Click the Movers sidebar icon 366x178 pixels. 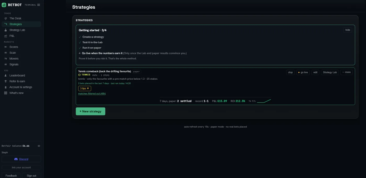[5, 59]
